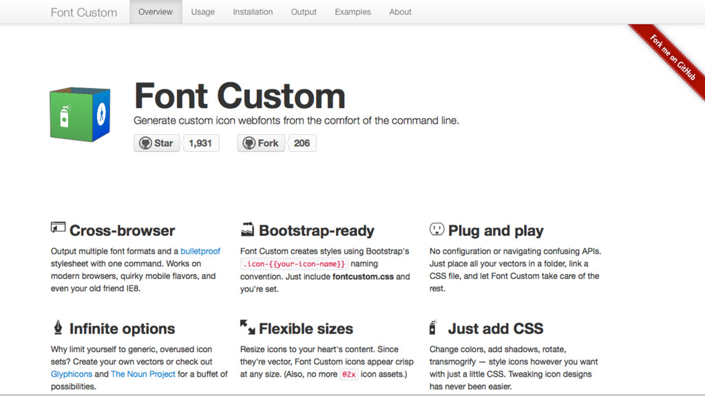Click the GitHub icon on Fork button
The width and height of the screenshot is (705, 396).
coord(249,143)
